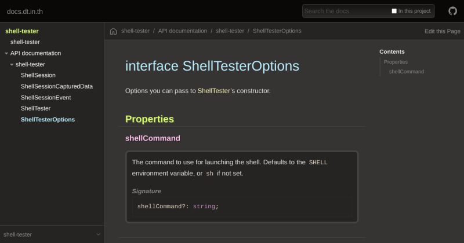This screenshot has width=464, height=243.
Task: Click the API documentation sidebar label
Action: (35, 53)
